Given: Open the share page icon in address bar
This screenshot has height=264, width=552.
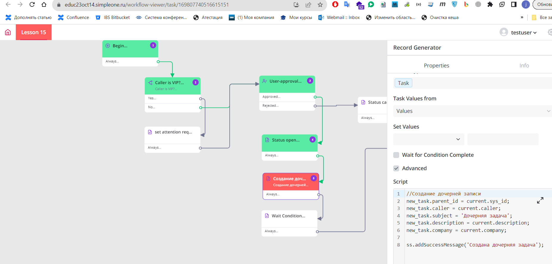Looking at the screenshot, I should tap(308, 5).
